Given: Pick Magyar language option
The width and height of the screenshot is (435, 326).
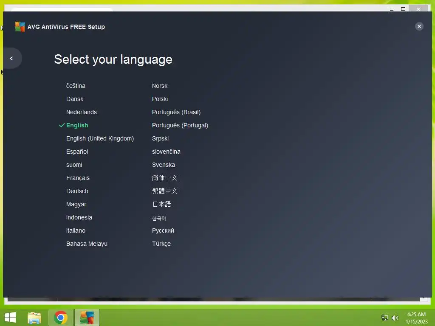Looking at the screenshot, I should pos(76,204).
